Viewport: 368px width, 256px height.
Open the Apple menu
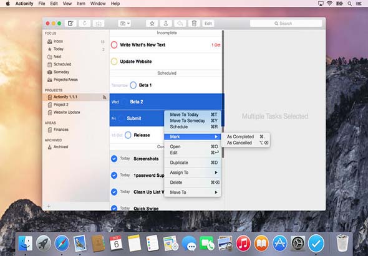pos(7,4)
